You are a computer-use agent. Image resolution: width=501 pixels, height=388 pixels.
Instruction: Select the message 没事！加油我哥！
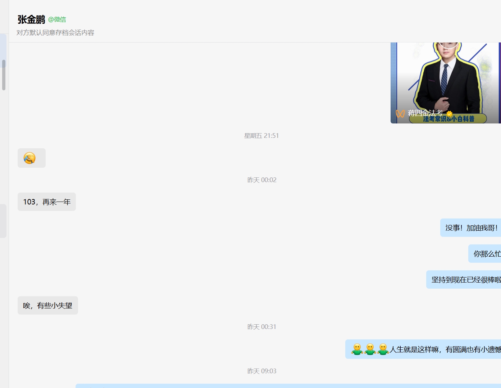coord(470,228)
